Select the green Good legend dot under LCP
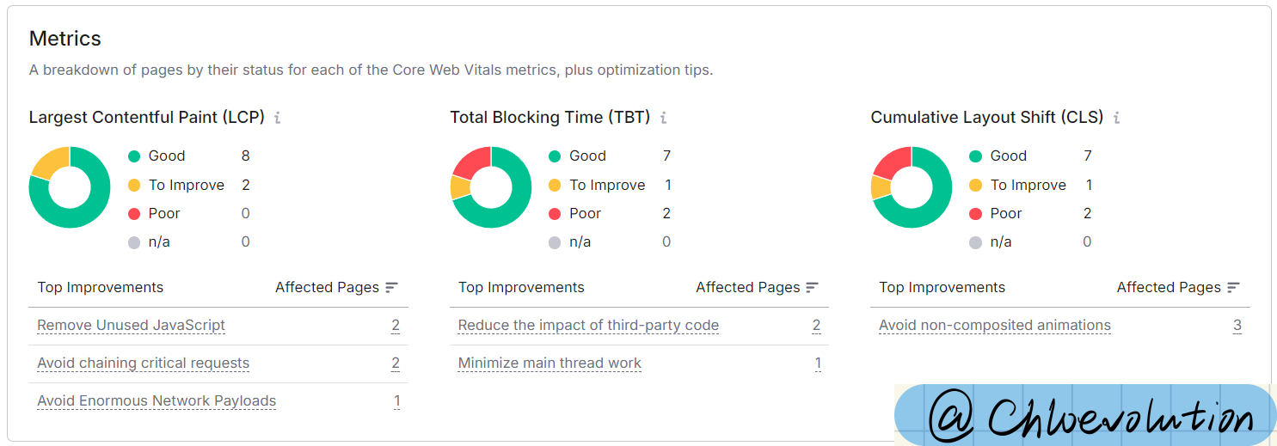Viewport: 1277px width, 446px height. 134,156
